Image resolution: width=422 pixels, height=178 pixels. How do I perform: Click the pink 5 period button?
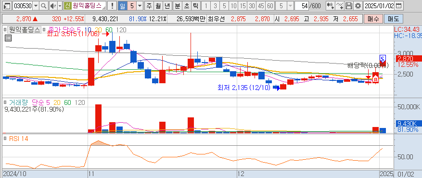coord(132,6)
